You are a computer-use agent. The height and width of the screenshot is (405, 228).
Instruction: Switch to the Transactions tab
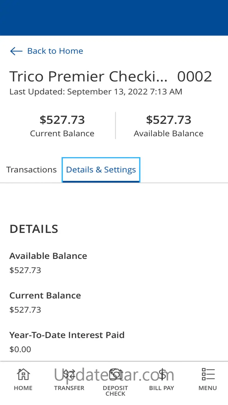coord(32,170)
